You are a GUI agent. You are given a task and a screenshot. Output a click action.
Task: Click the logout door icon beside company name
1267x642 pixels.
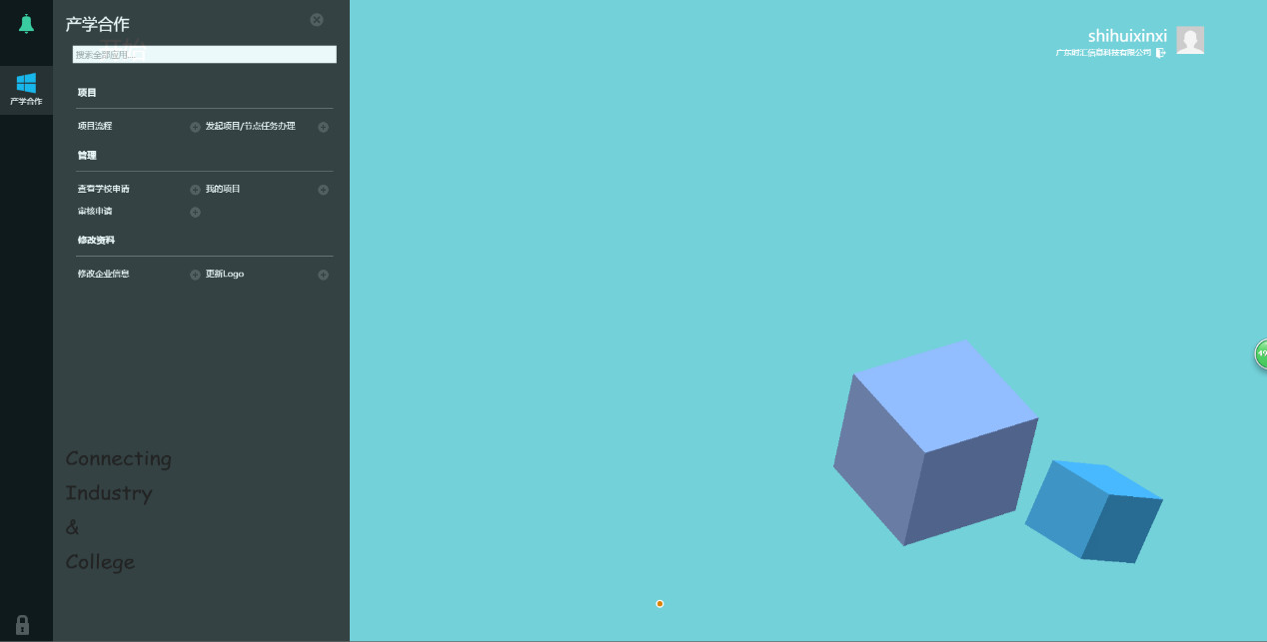tap(1160, 53)
